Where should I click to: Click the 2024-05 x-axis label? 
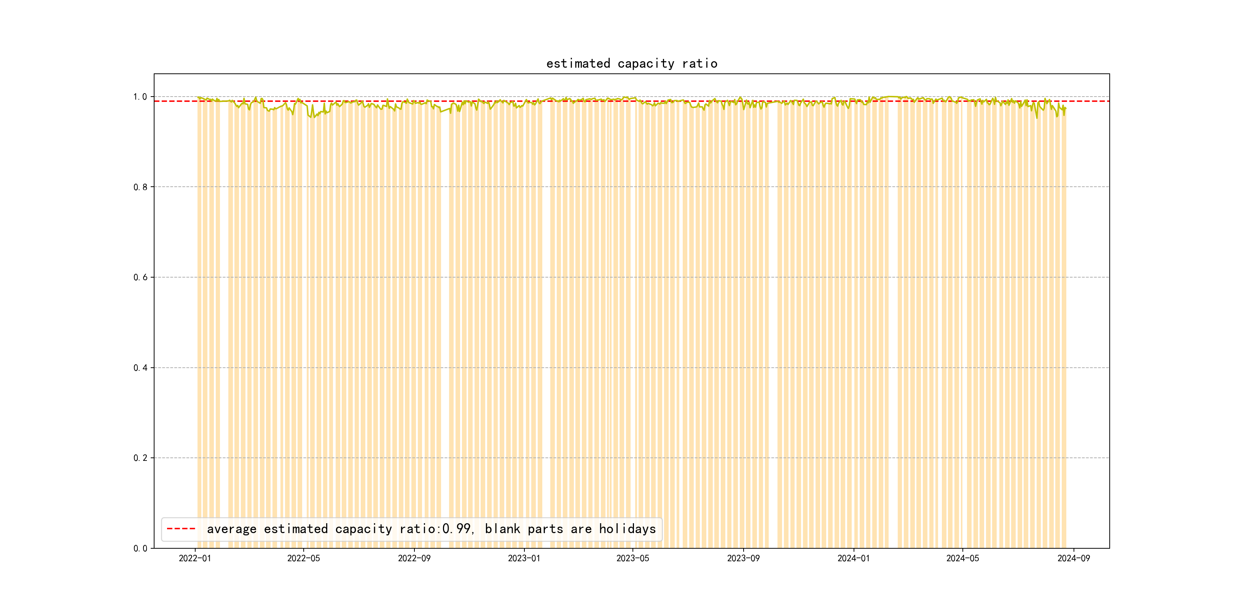click(962, 559)
